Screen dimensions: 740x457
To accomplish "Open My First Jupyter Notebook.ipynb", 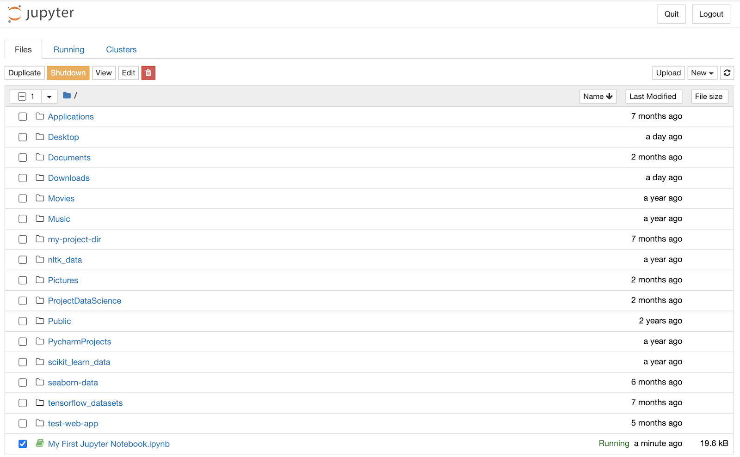I will point(109,444).
